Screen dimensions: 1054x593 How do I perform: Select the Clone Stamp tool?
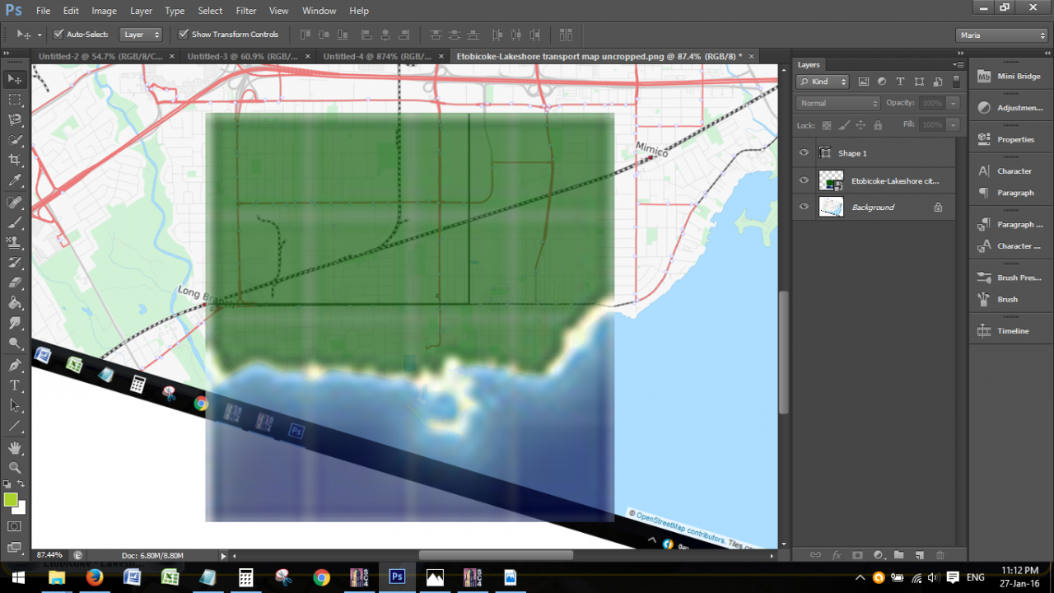(15, 242)
